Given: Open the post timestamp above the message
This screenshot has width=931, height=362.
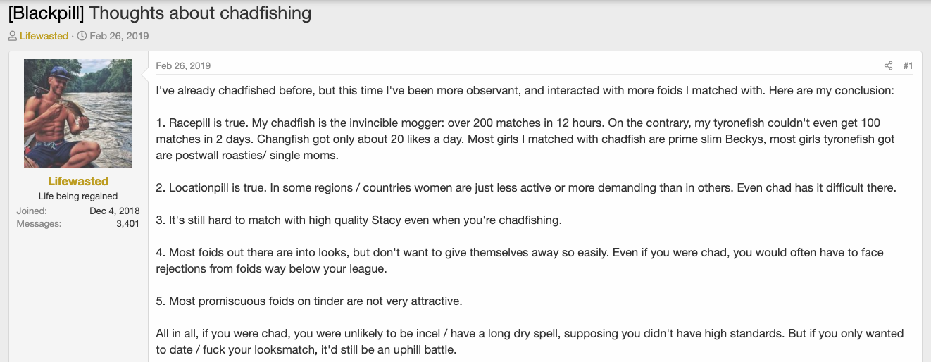Looking at the screenshot, I should [183, 65].
